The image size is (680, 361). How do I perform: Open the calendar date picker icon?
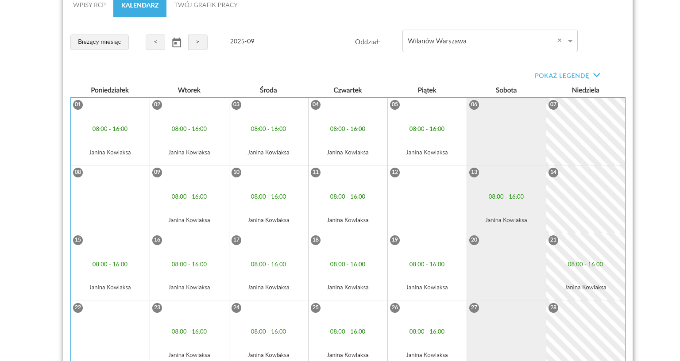tap(177, 42)
